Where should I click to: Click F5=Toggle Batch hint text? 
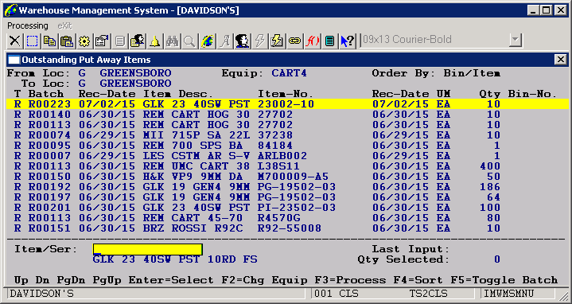click(504, 280)
